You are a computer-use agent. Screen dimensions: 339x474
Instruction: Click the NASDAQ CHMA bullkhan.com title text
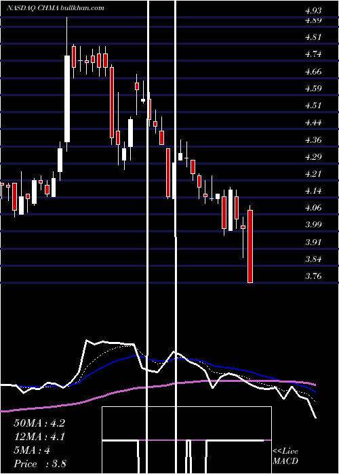point(56,8)
